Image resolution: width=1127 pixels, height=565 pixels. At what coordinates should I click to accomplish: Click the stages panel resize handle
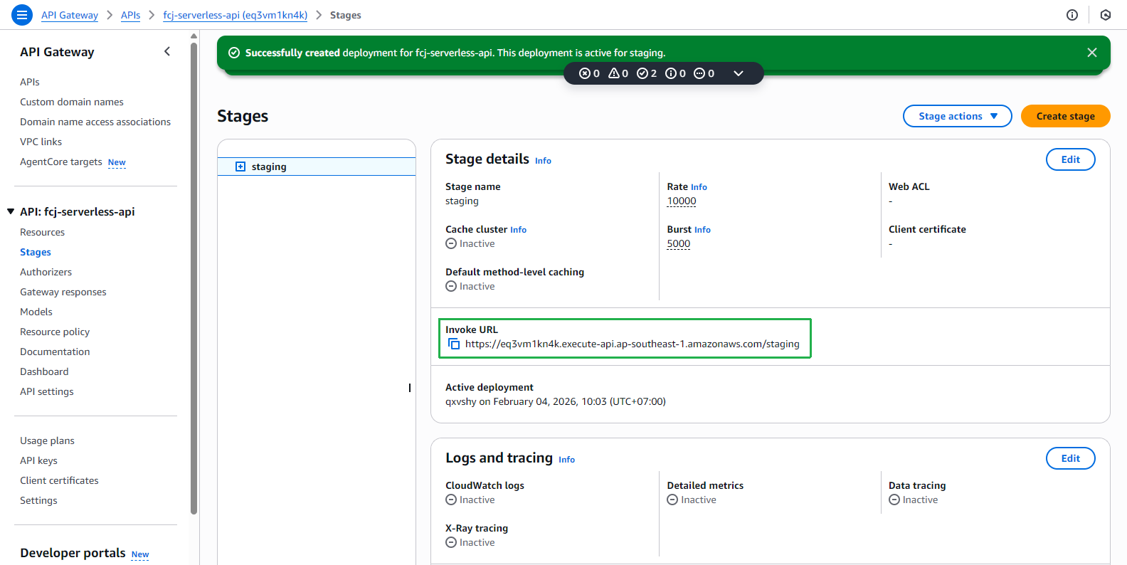click(410, 388)
